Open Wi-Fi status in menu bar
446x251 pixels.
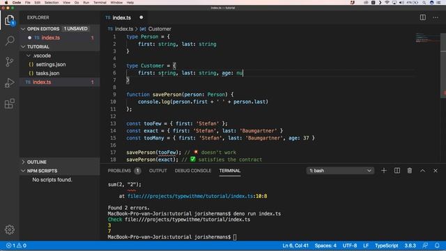(387, 3)
